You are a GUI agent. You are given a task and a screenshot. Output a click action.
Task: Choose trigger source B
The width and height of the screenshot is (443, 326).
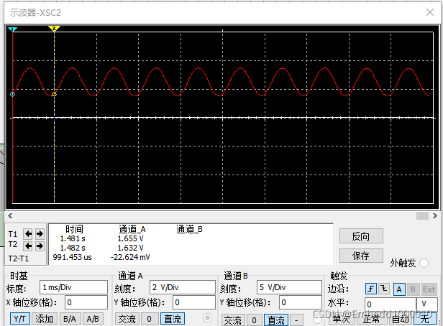[413, 289]
